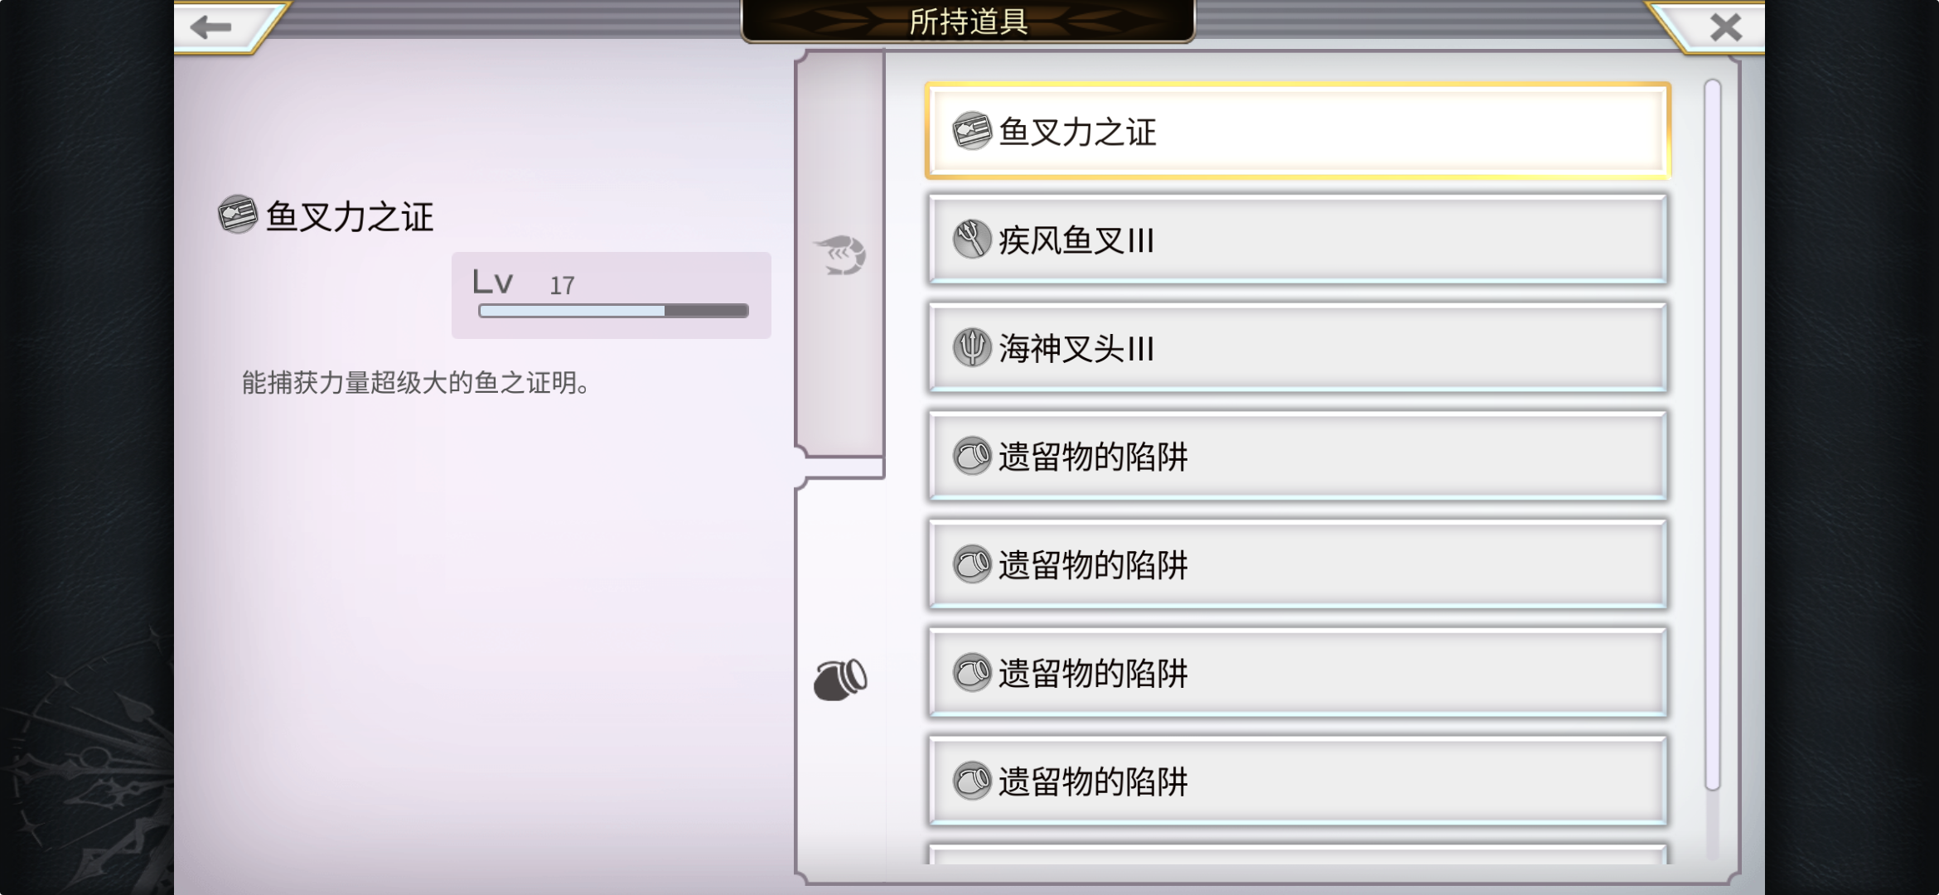Select the 鱼叉力之证 list entry
Screen dimensions: 1939x895
[1298, 131]
